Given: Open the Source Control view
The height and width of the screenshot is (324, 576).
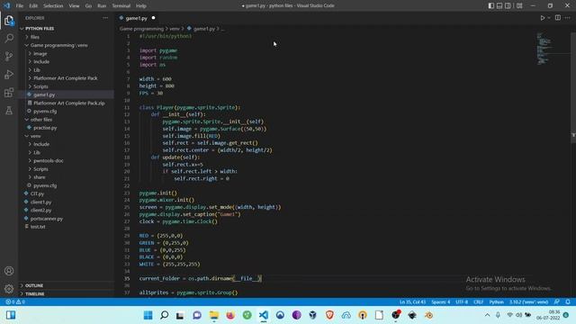Looking at the screenshot, I should [9, 56].
